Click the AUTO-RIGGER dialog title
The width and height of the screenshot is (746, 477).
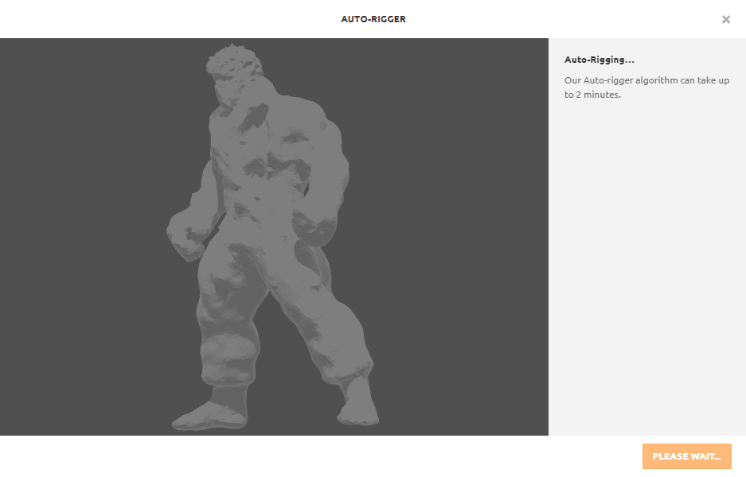click(373, 19)
